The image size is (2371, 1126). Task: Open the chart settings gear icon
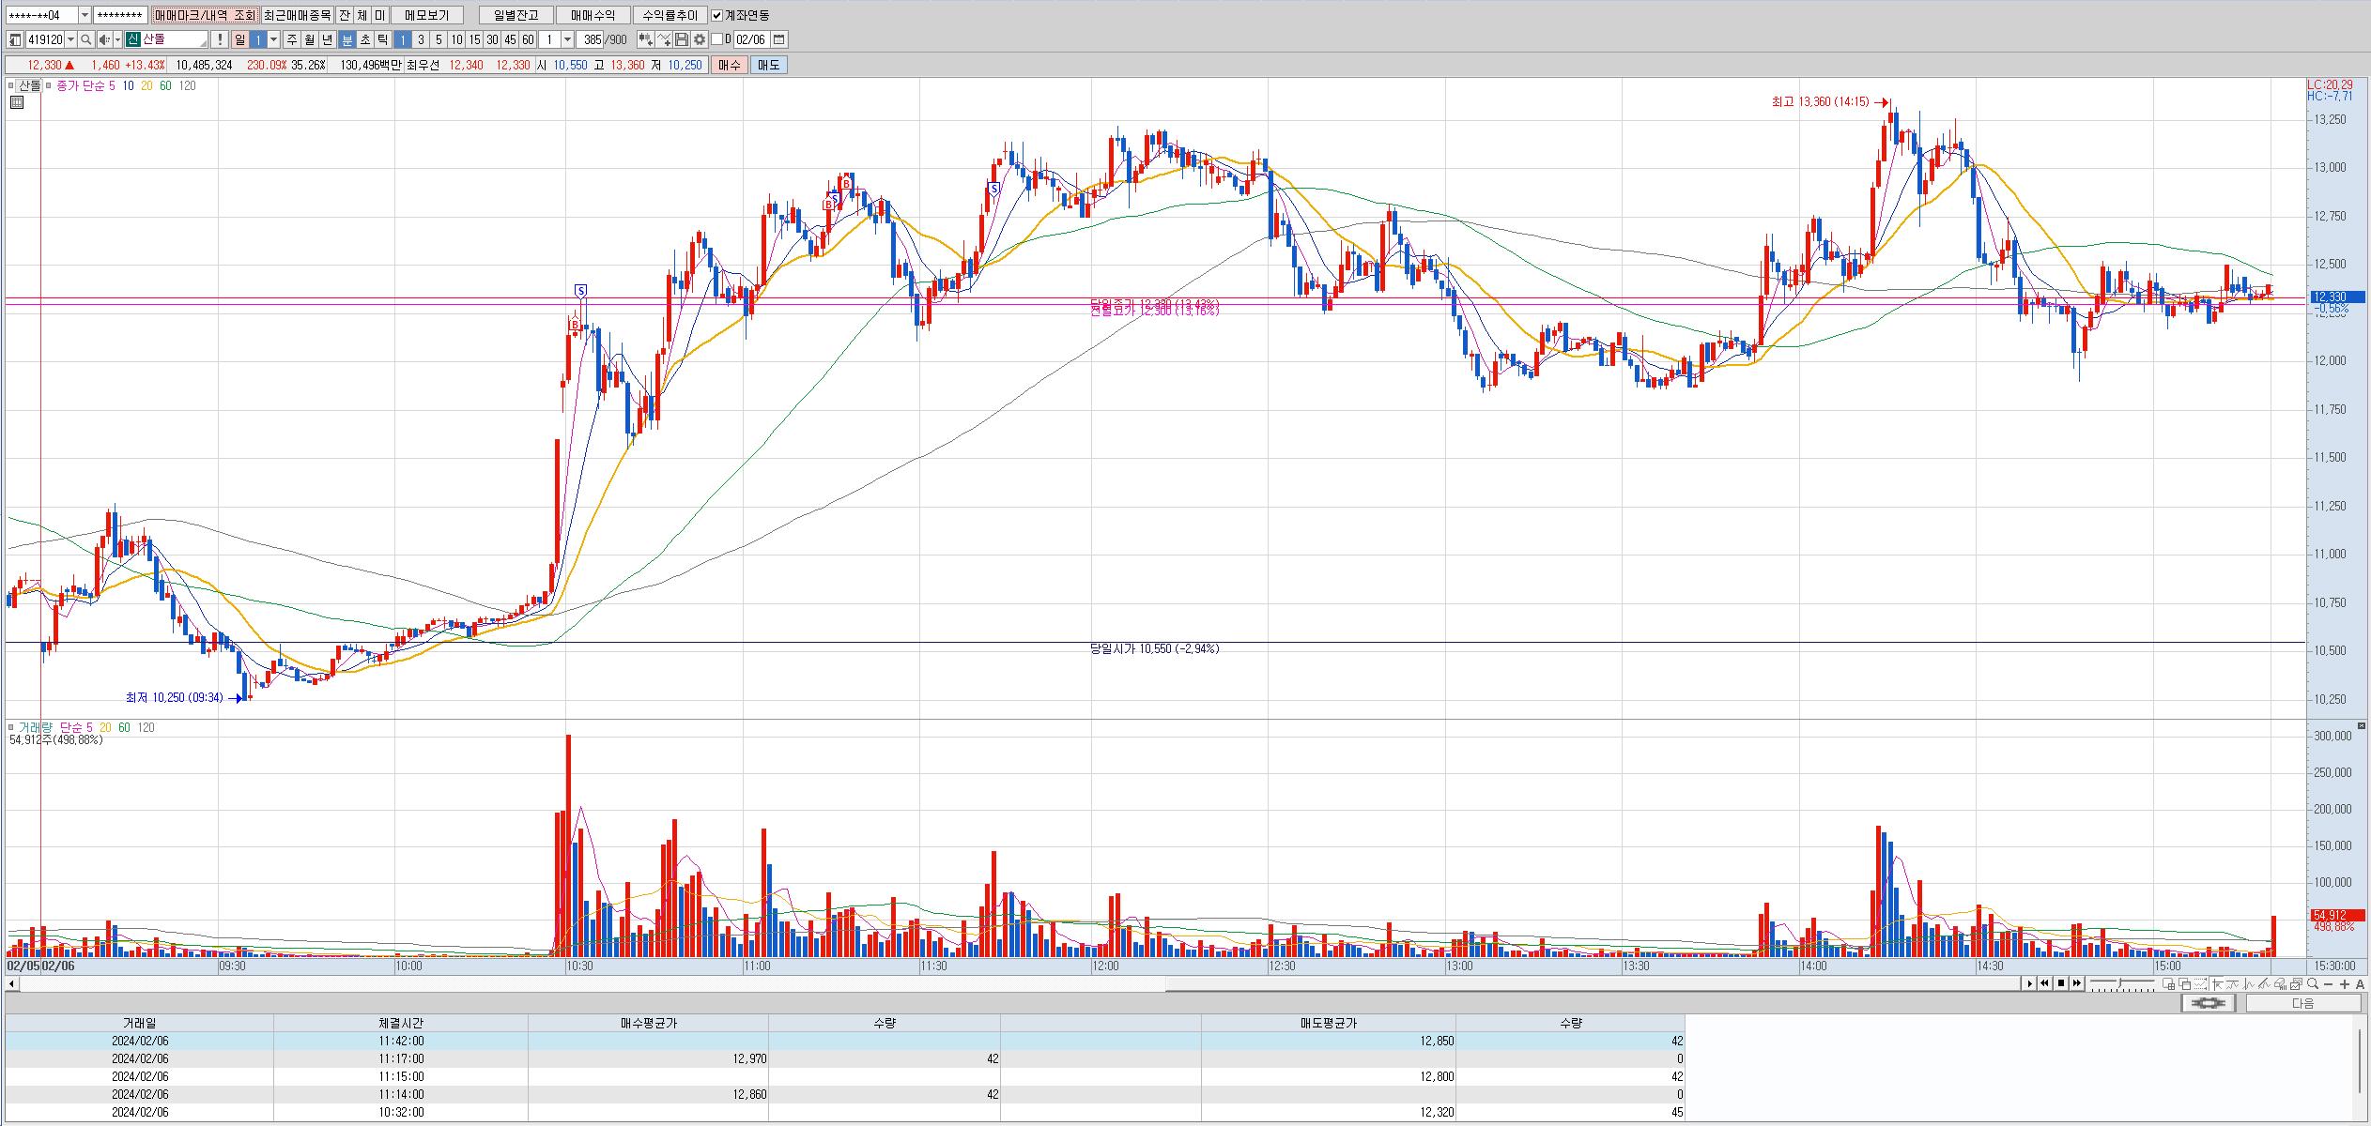coord(700,39)
